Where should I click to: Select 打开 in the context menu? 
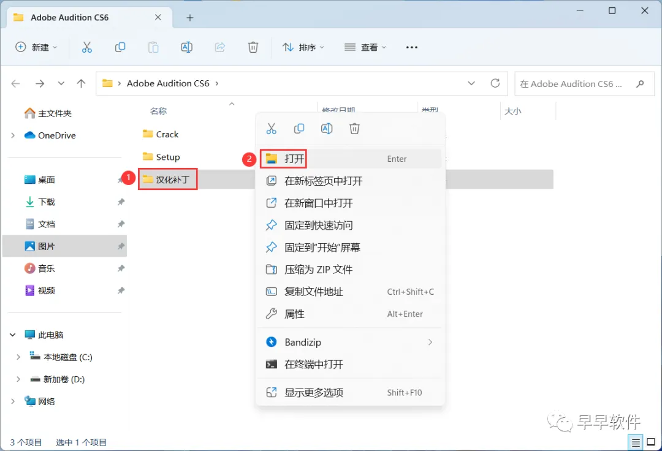tap(351, 159)
